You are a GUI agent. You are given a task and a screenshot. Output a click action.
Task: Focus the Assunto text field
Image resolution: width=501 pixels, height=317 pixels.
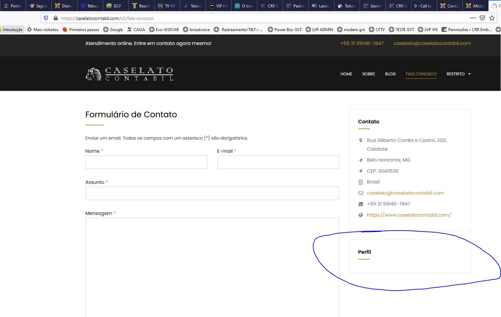coord(212,193)
